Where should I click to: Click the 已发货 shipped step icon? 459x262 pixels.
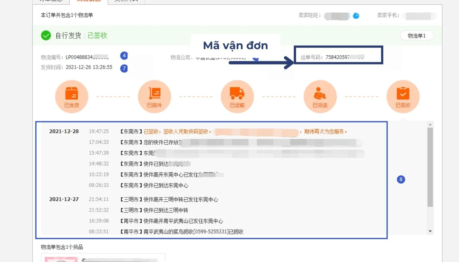tap(72, 97)
